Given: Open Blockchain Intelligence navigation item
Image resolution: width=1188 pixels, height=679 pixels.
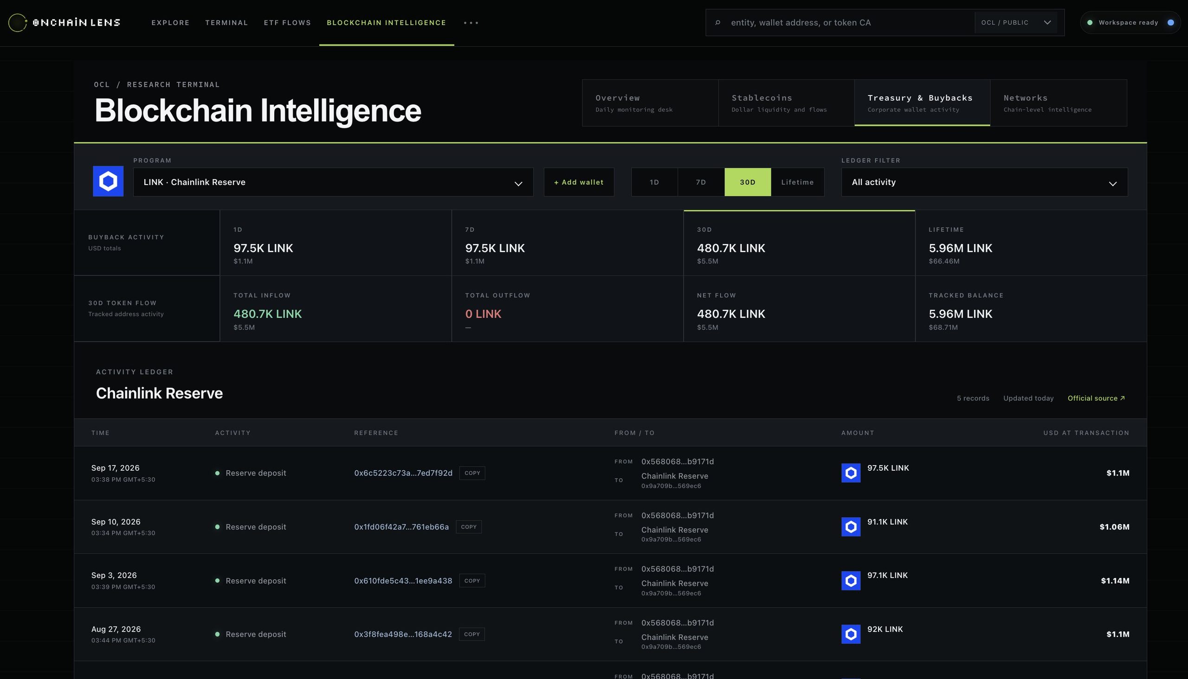Looking at the screenshot, I should click(387, 22).
